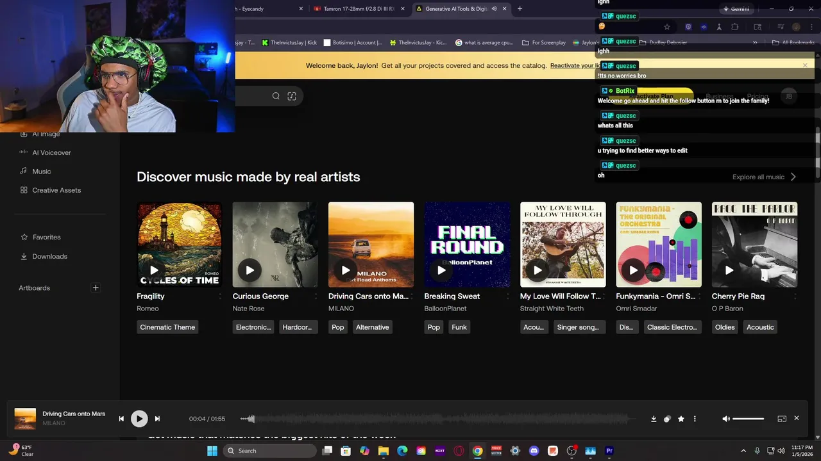Open Botisimo Account bookmark
This screenshot has height=461, width=821.
[x=353, y=42]
